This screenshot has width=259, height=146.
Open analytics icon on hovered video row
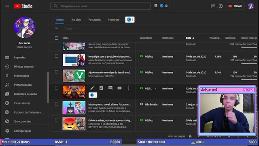(101, 88)
